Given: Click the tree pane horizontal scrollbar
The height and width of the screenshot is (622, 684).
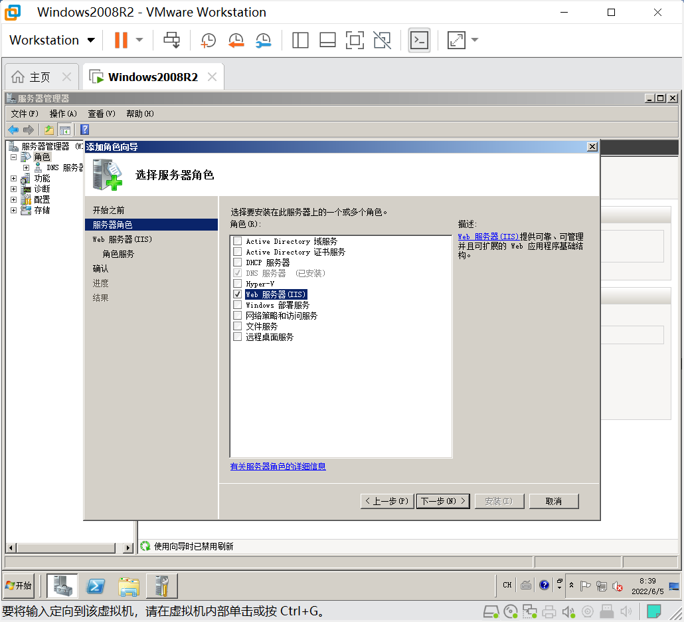Looking at the screenshot, I should click(x=66, y=548).
